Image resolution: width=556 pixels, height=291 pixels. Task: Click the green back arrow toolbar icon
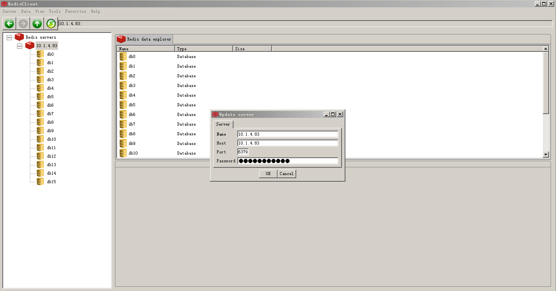pyautogui.click(x=9, y=24)
